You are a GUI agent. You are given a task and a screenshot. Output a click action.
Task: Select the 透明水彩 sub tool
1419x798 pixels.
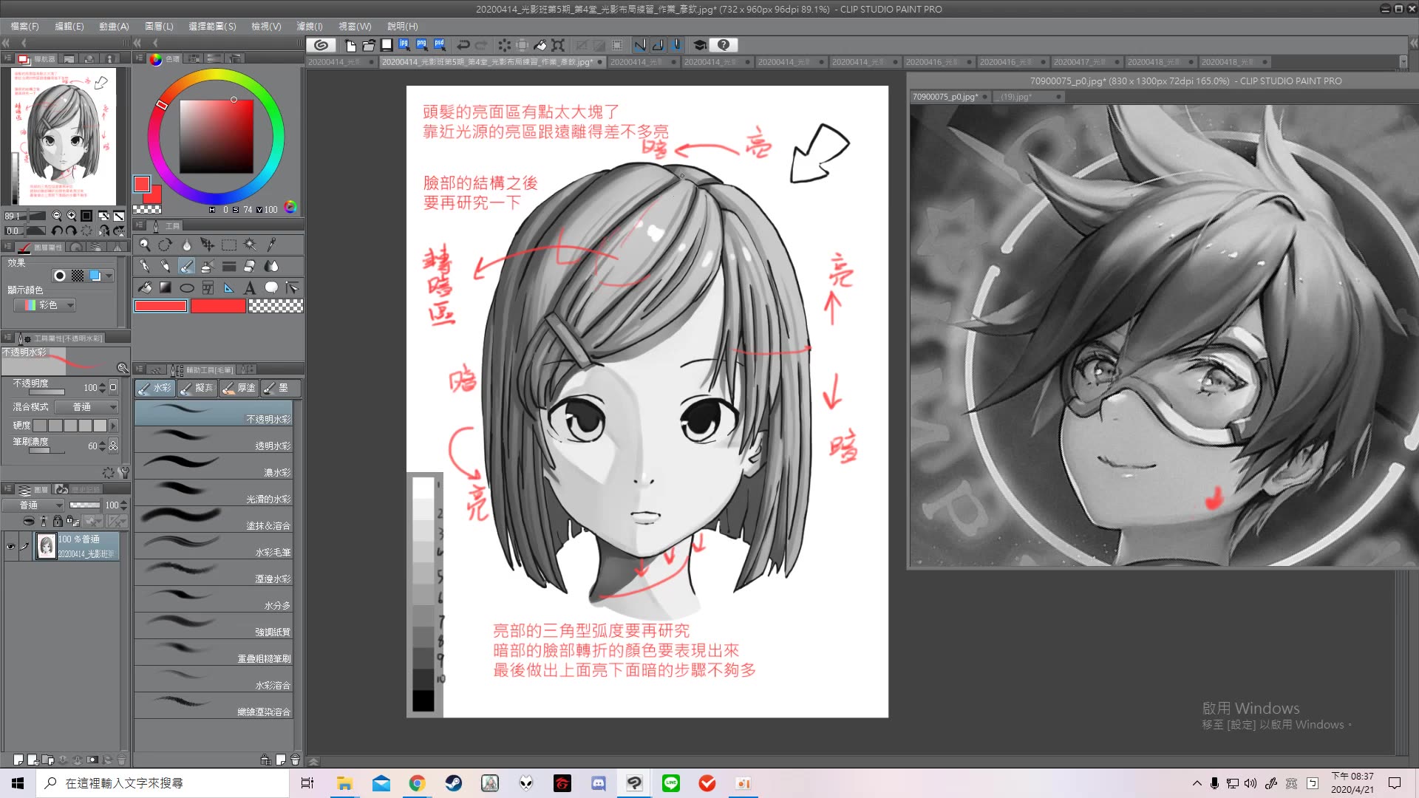coord(214,439)
